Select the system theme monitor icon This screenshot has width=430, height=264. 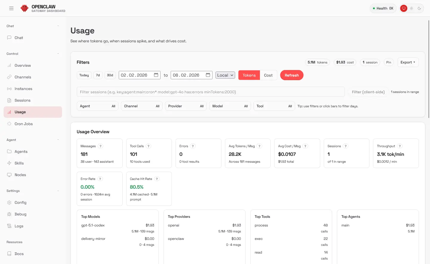403,8
